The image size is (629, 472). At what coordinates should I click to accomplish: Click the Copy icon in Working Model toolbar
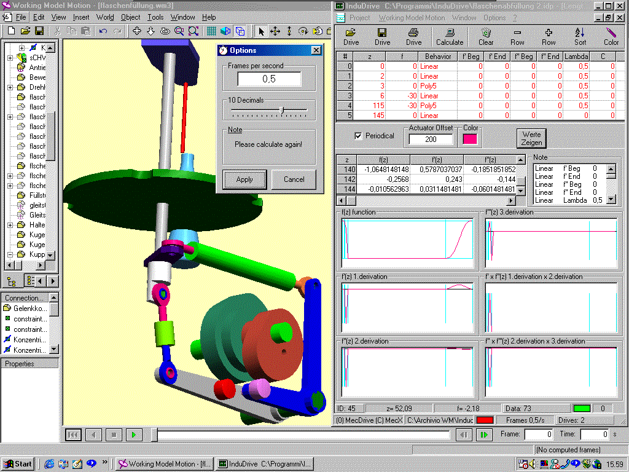point(71,31)
